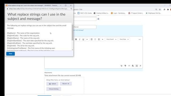Show more editor actions via ellipsis icon

pos(139,39)
